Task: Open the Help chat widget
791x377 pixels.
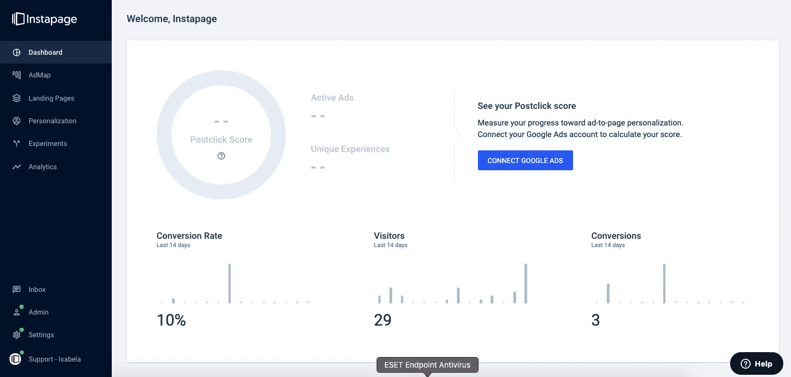Action: [x=757, y=364]
